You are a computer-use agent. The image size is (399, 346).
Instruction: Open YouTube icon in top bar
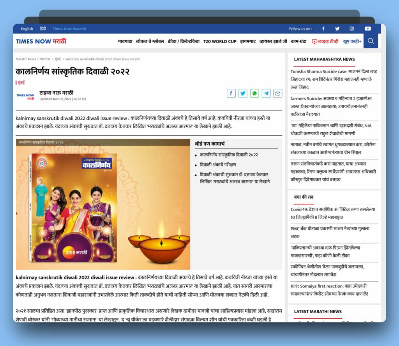coord(367,29)
